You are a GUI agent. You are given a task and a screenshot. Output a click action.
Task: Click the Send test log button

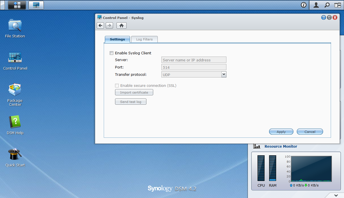(131, 102)
